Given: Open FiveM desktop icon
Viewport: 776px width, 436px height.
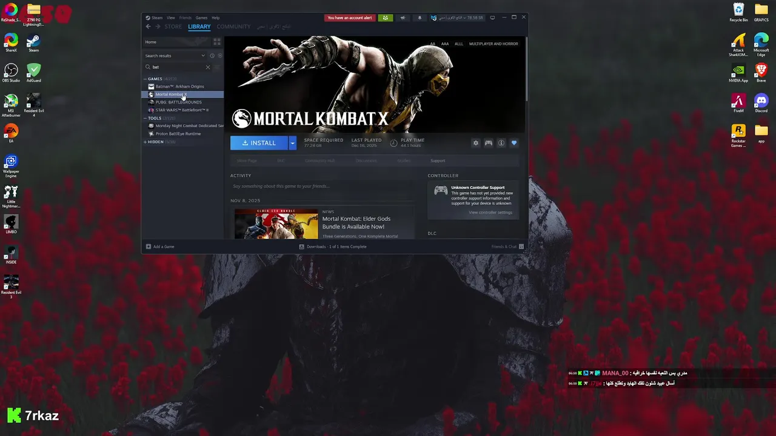Looking at the screenshot, I should click(738, 103).
